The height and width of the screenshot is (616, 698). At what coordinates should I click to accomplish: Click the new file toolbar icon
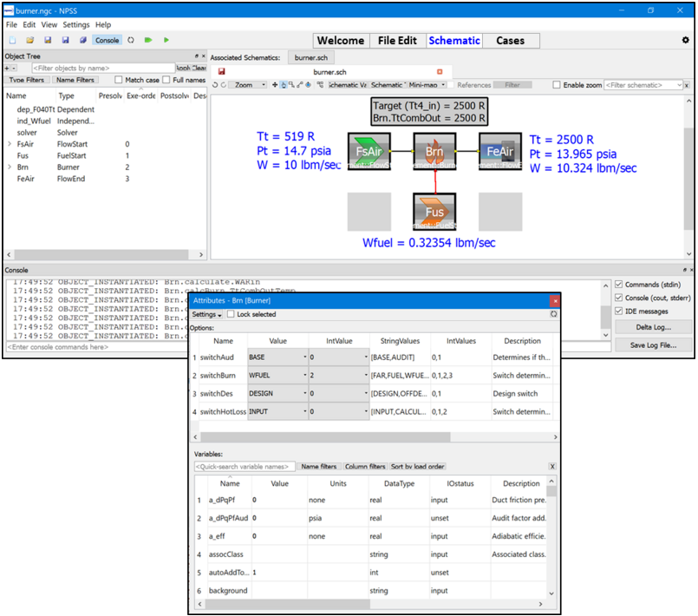[12, 40]
